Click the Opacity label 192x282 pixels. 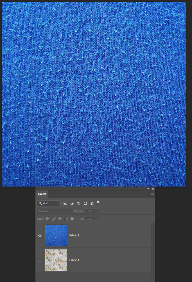pyautogui.click(x=79, y=211)
